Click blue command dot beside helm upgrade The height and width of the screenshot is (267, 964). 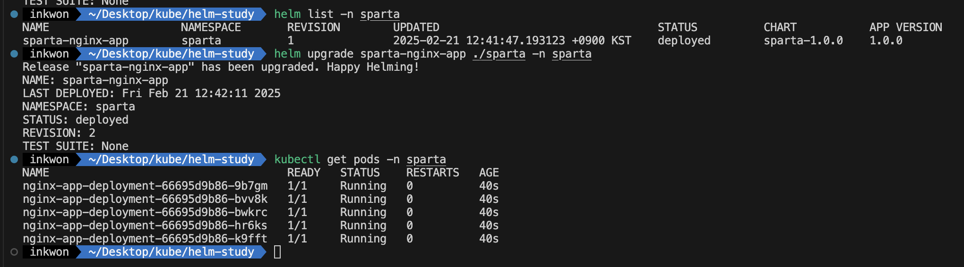pyautogui.click(x=14, y=54)
